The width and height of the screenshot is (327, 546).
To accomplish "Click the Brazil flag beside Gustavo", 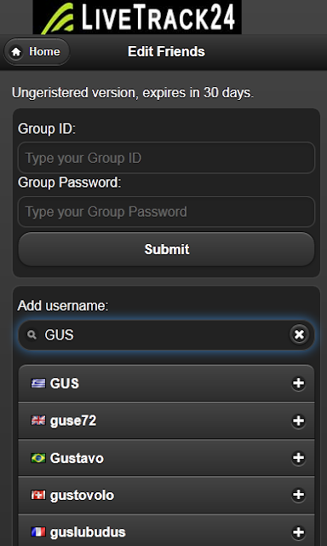I will pyautogui.click(x=38, y=458).
